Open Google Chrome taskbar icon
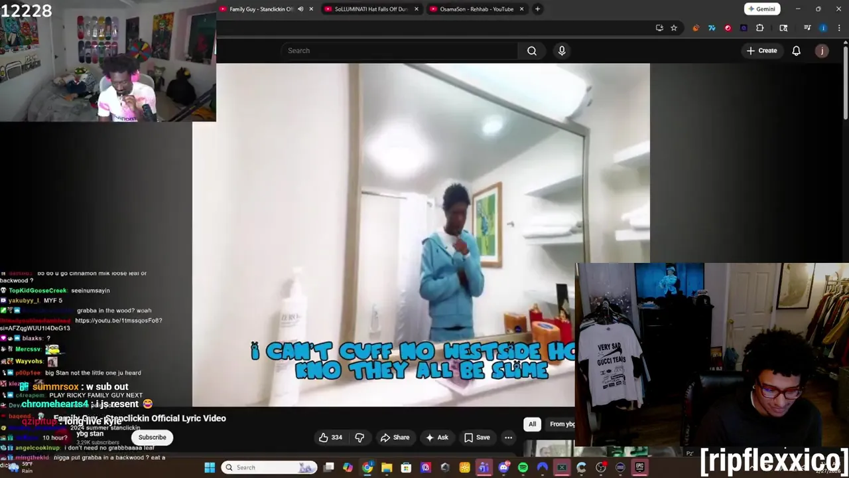 click(x=367, y=467)
